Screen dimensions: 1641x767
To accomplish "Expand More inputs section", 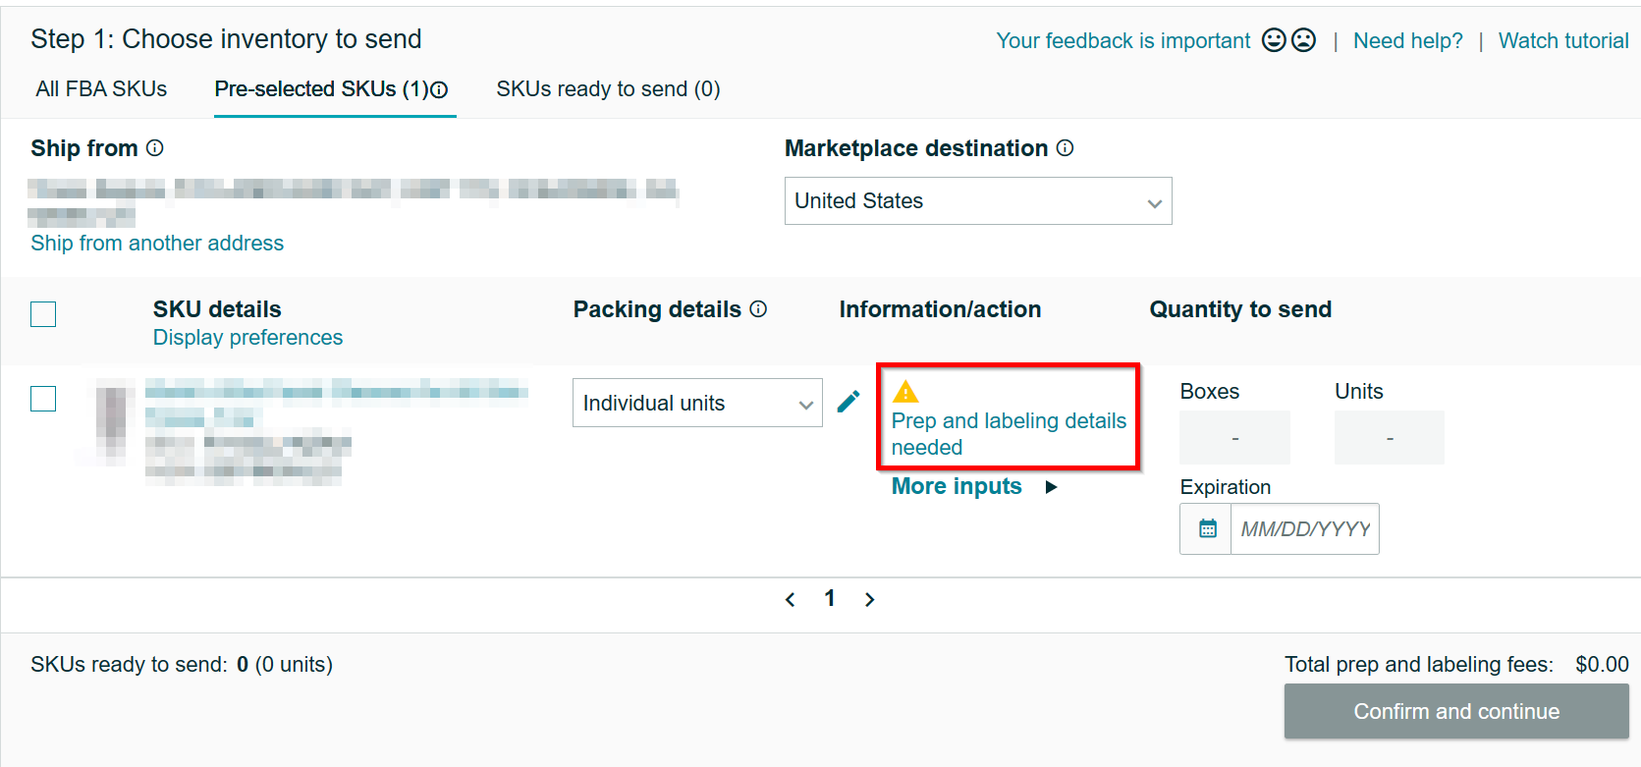I will pos(973,487).
